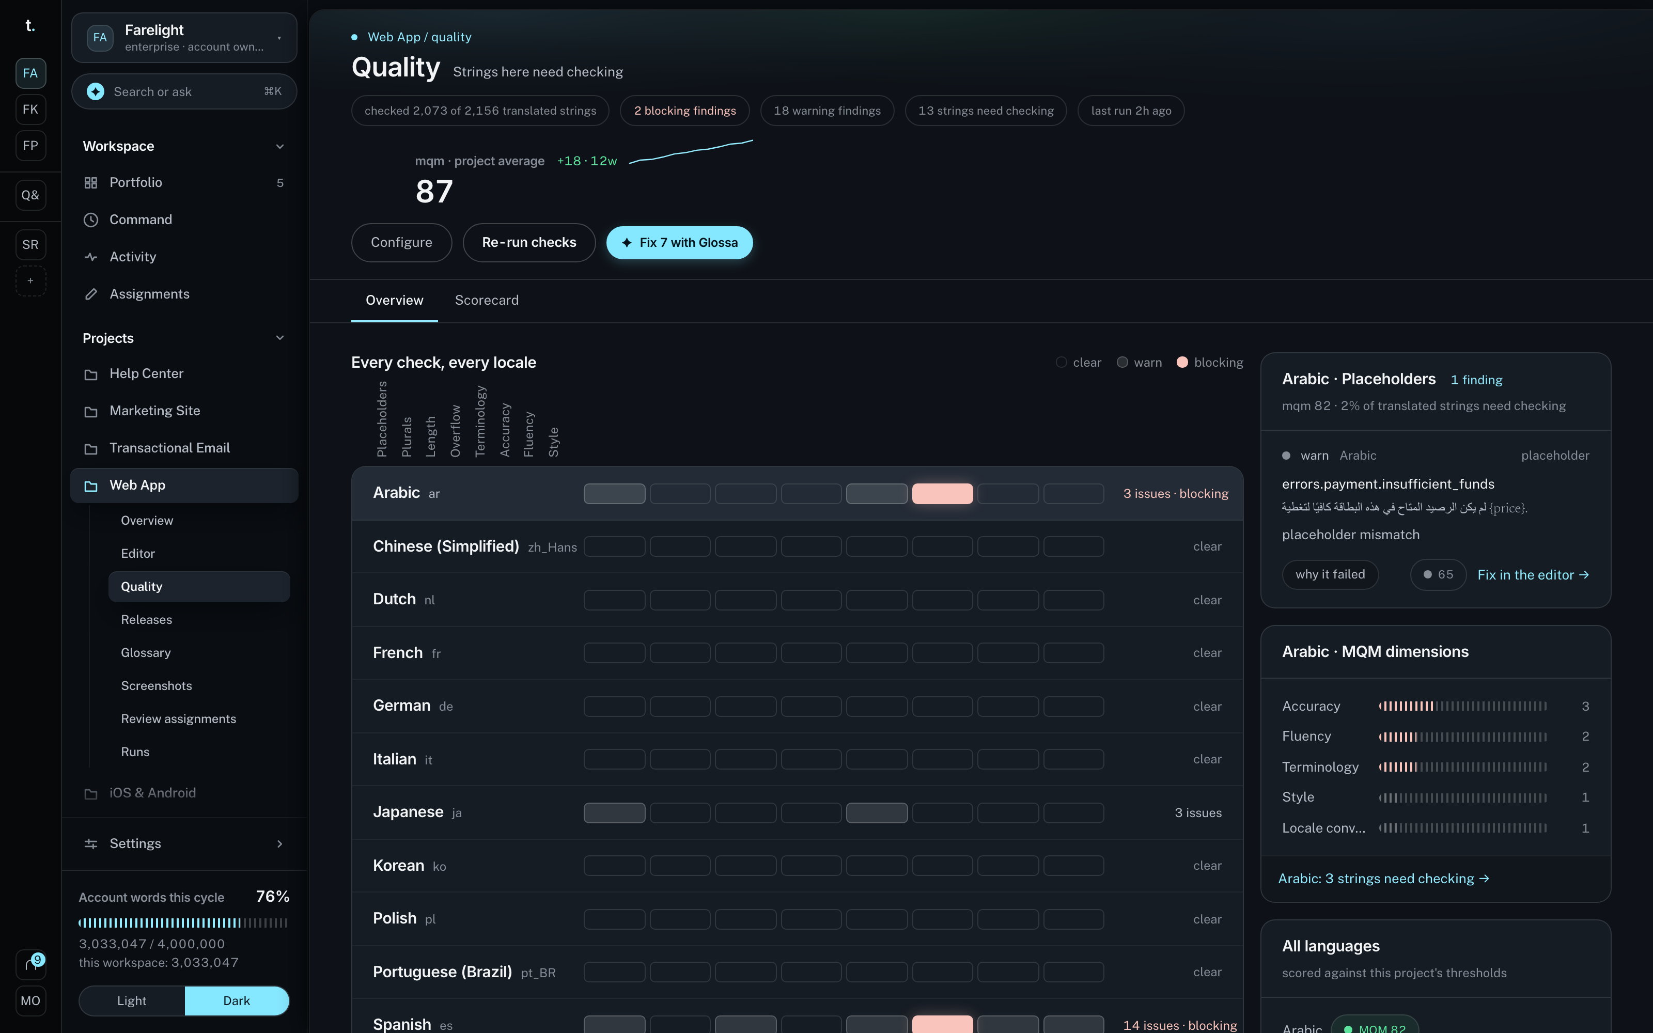The image size is (1653, 1033).
Task: Open the SR workspace avatar
Action: point(31,245)
